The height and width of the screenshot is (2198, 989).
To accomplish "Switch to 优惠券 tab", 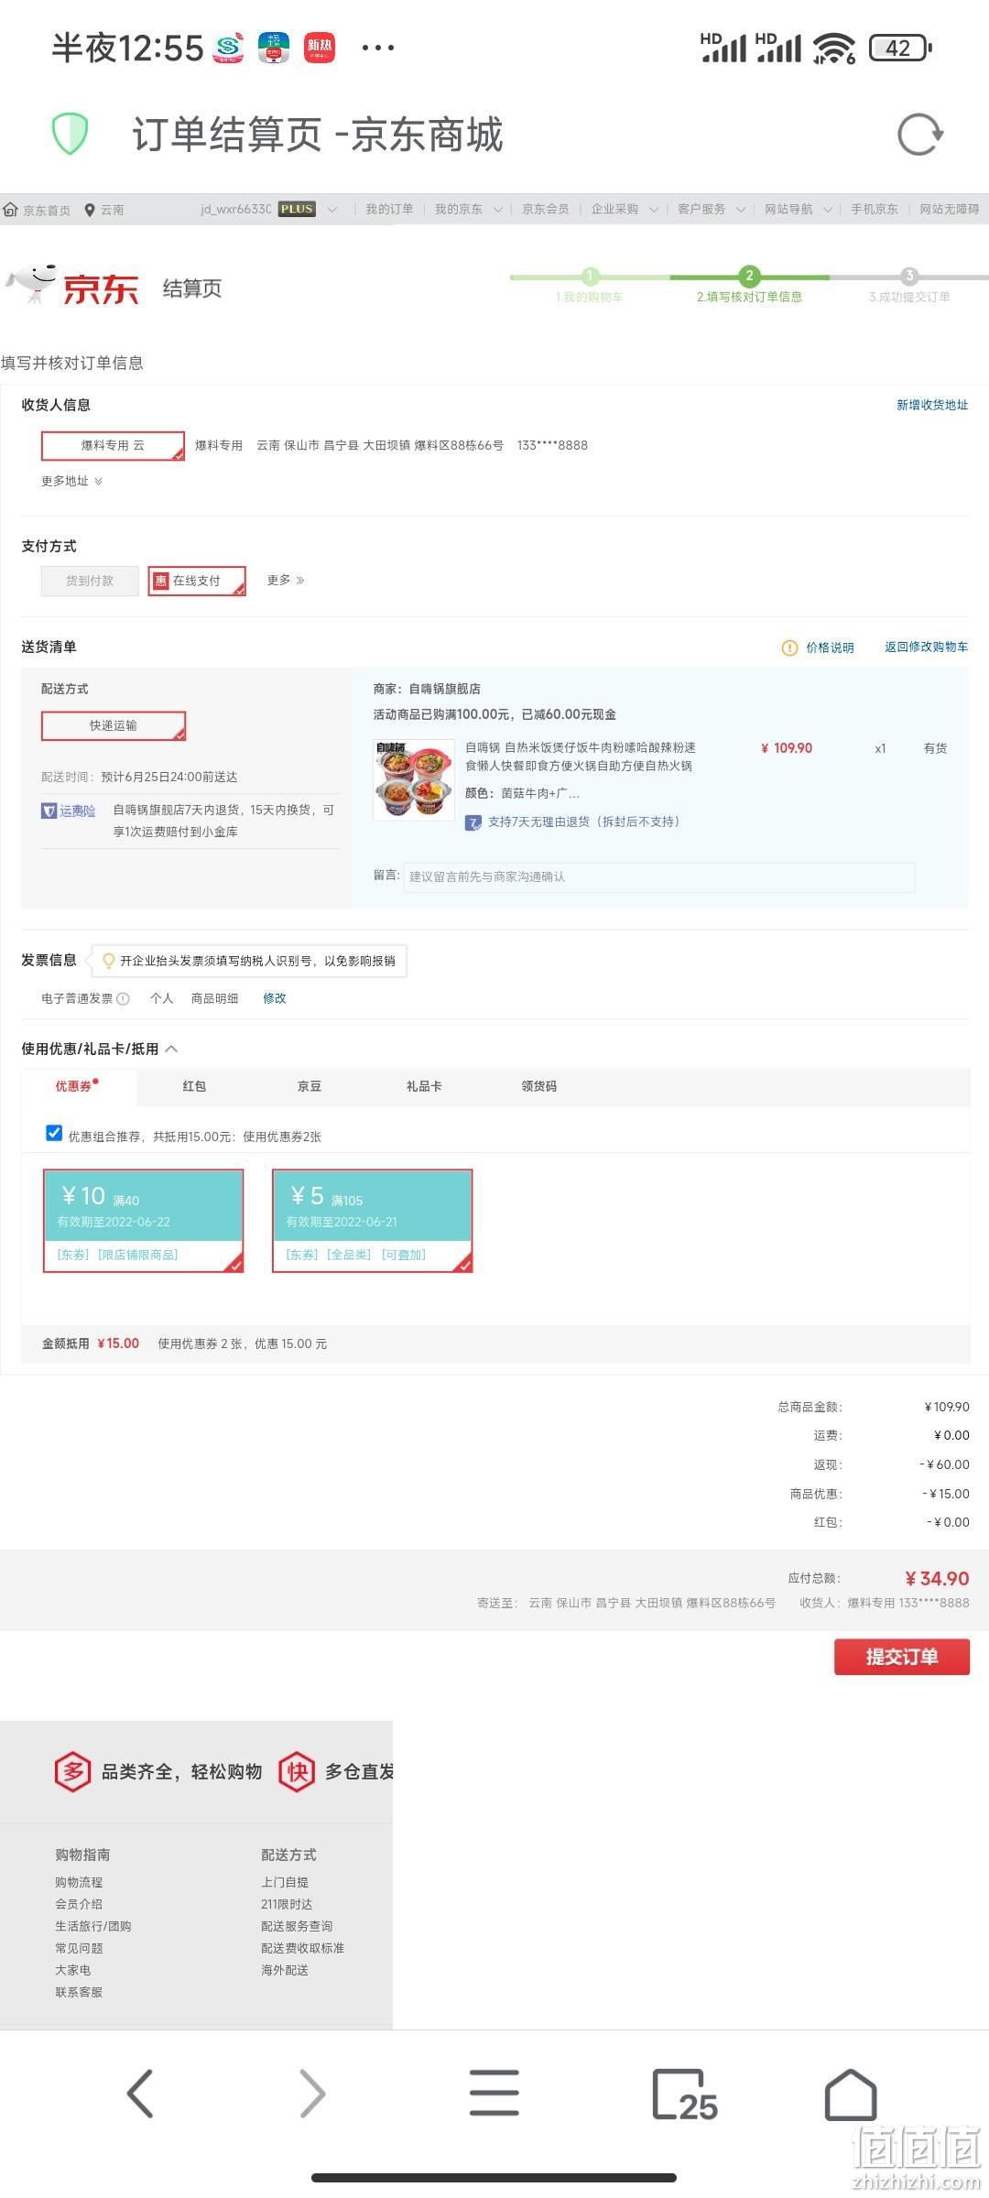I will click(x=79, y=1086).
